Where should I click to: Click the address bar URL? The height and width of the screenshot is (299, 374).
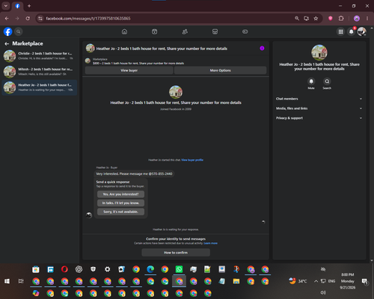[x=88, y=19]
